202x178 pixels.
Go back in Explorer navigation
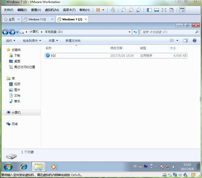(x=5, y=32)
